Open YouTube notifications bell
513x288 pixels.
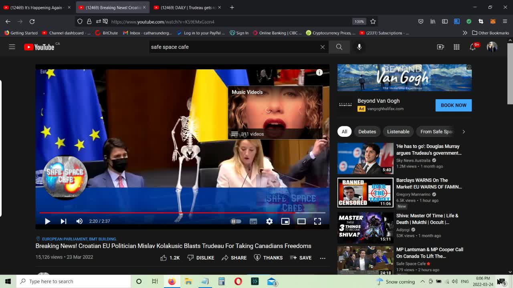pyautogui.click(x=473, y=47)
